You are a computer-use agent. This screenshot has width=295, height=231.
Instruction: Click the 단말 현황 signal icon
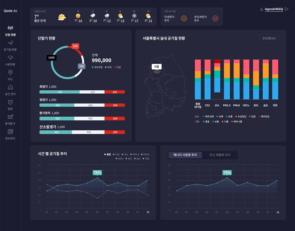(10, 28)
